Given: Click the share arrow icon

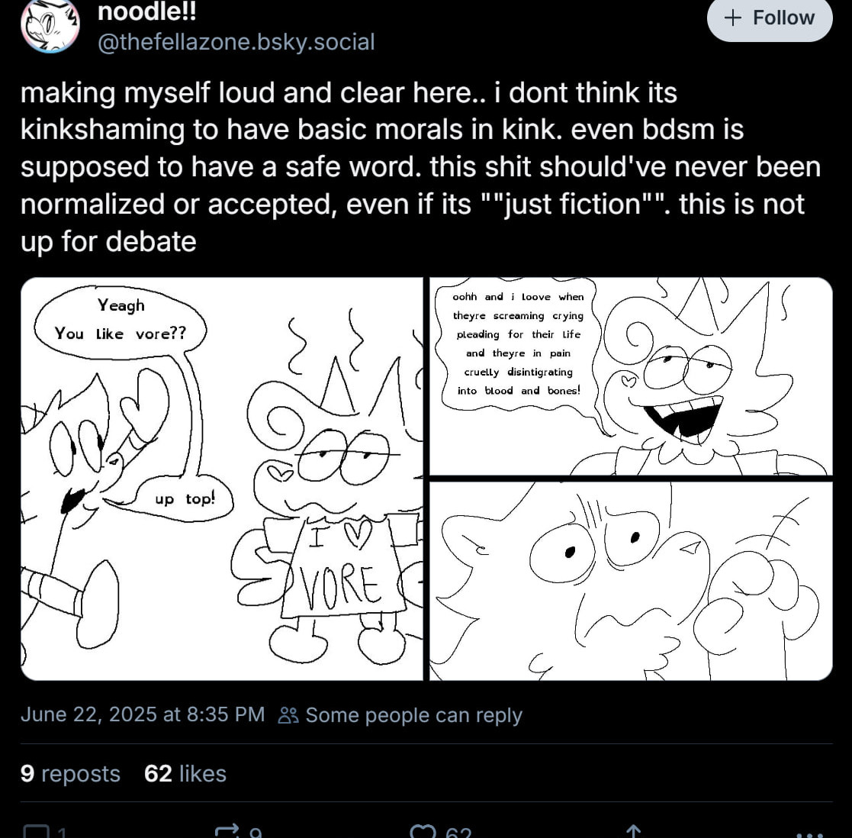Looking at the screenshot, I should click(x=634, y=831).
